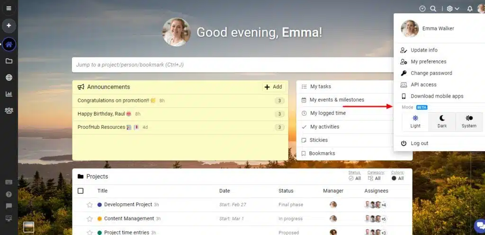Image resolution: width=485 pixels, height=235 pixels.
Task: Click the search magnifier icon
Action: click(x=433, y=9)
